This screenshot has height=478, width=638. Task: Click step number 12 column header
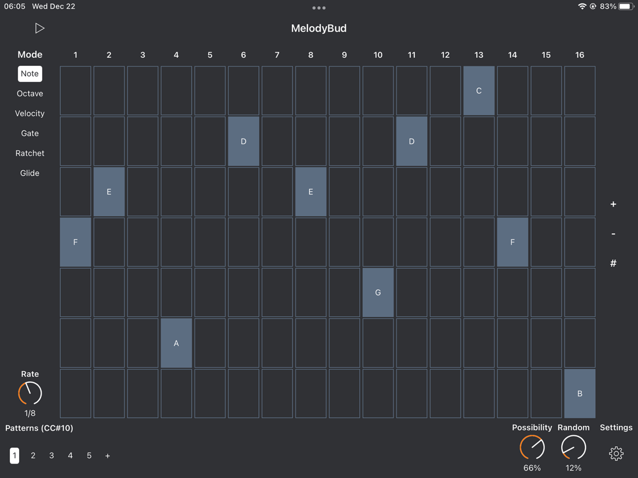(445, 55)
